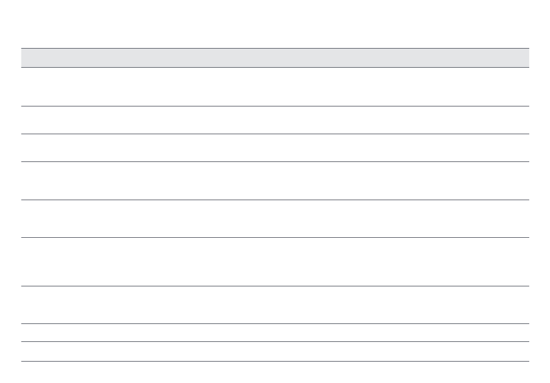Image resolution: width=550 pixels, height=383 pixels.
Task: Click the divider between the two narrow bottom rows
Action: [x=275, y=342]
